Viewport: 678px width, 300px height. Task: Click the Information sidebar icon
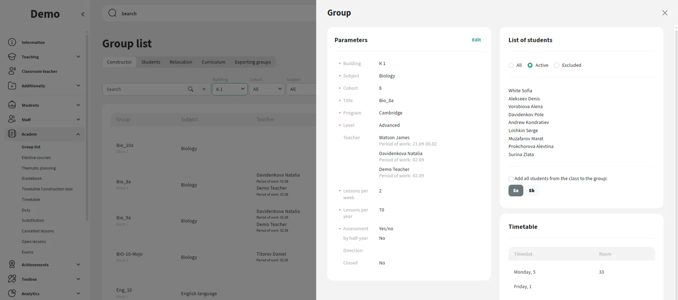pos(12,42)
